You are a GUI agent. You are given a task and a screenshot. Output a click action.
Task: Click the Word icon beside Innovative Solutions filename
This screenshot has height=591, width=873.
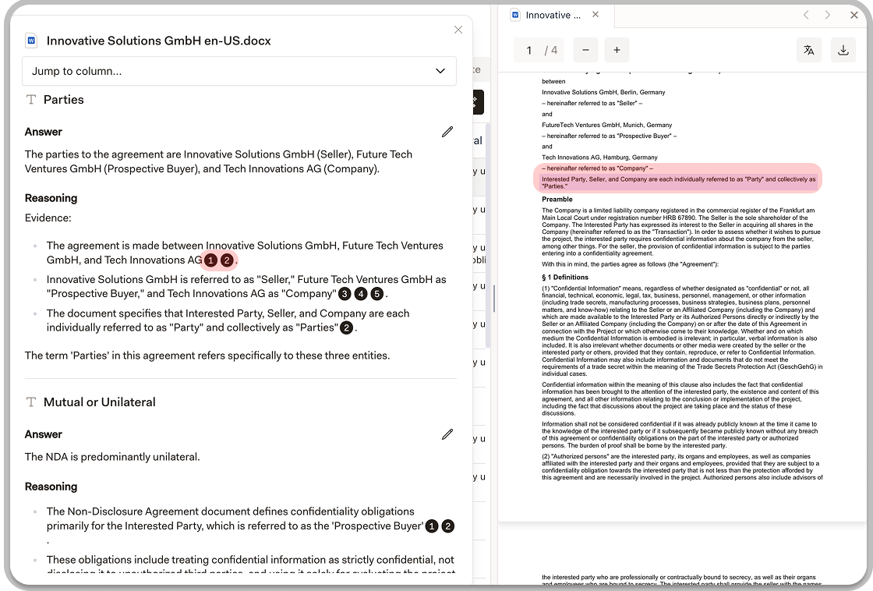click(30, 40)
